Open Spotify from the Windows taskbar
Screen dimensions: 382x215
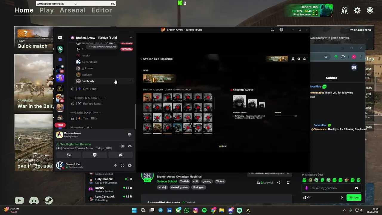[204, 210]
